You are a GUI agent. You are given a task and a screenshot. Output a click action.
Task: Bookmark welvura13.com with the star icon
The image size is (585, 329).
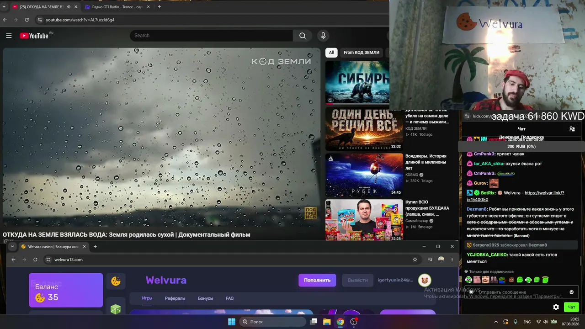pyautogui.click(x=415, y=260)
